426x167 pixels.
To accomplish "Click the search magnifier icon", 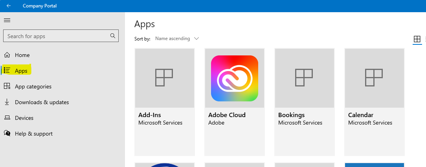I will pyautogui.click(x=113, y=36).
